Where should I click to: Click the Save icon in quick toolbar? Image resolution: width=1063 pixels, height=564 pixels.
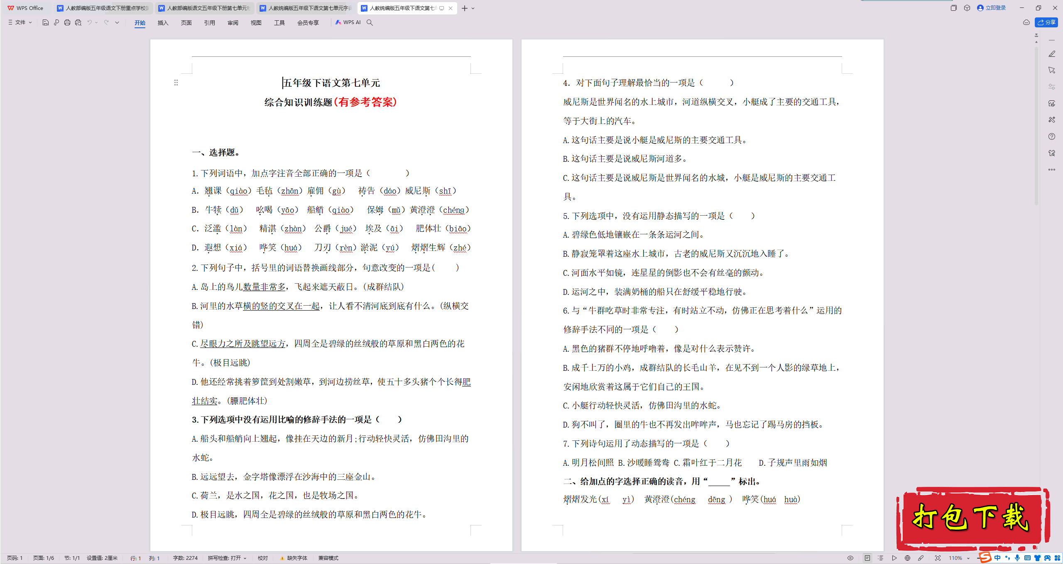pyautogui.click(x=46, y=22)
